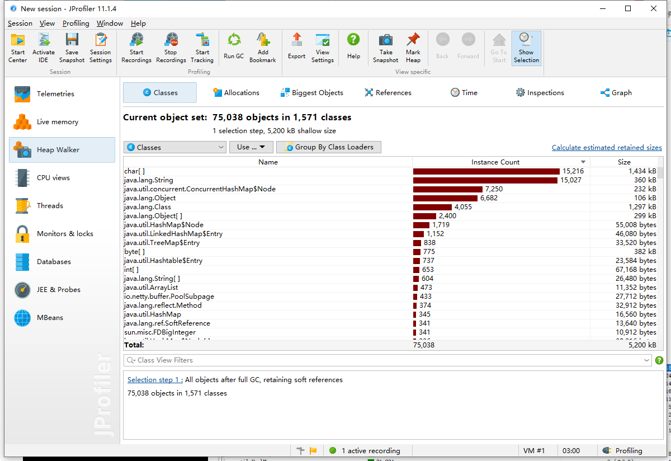The image size is (671, 461).
Task: Select the sun.misc.FDBigInteger row
Action: [x=390, y=332]
